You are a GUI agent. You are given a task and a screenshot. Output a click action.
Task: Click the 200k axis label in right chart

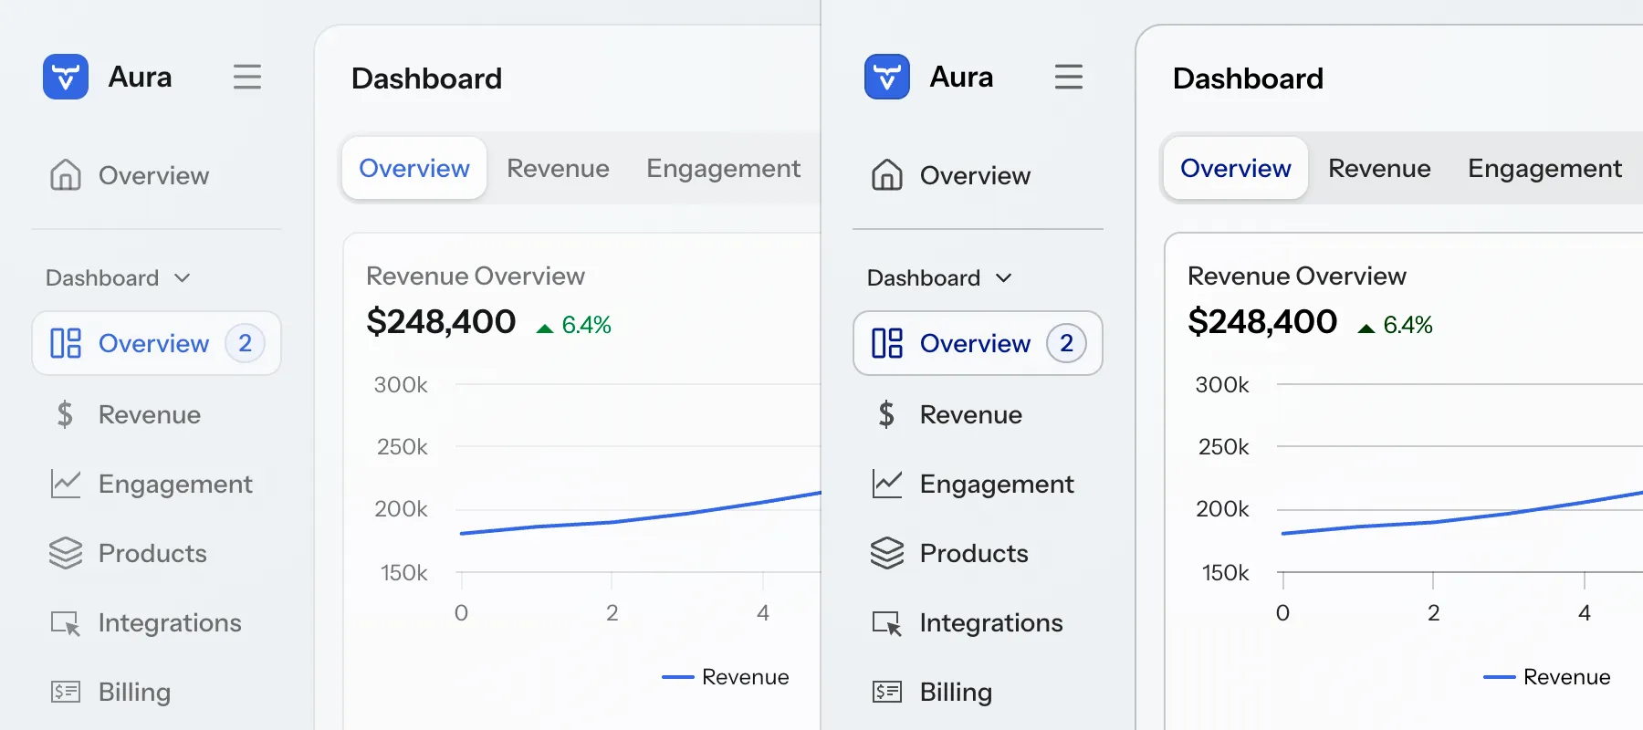click(1222, 509)
